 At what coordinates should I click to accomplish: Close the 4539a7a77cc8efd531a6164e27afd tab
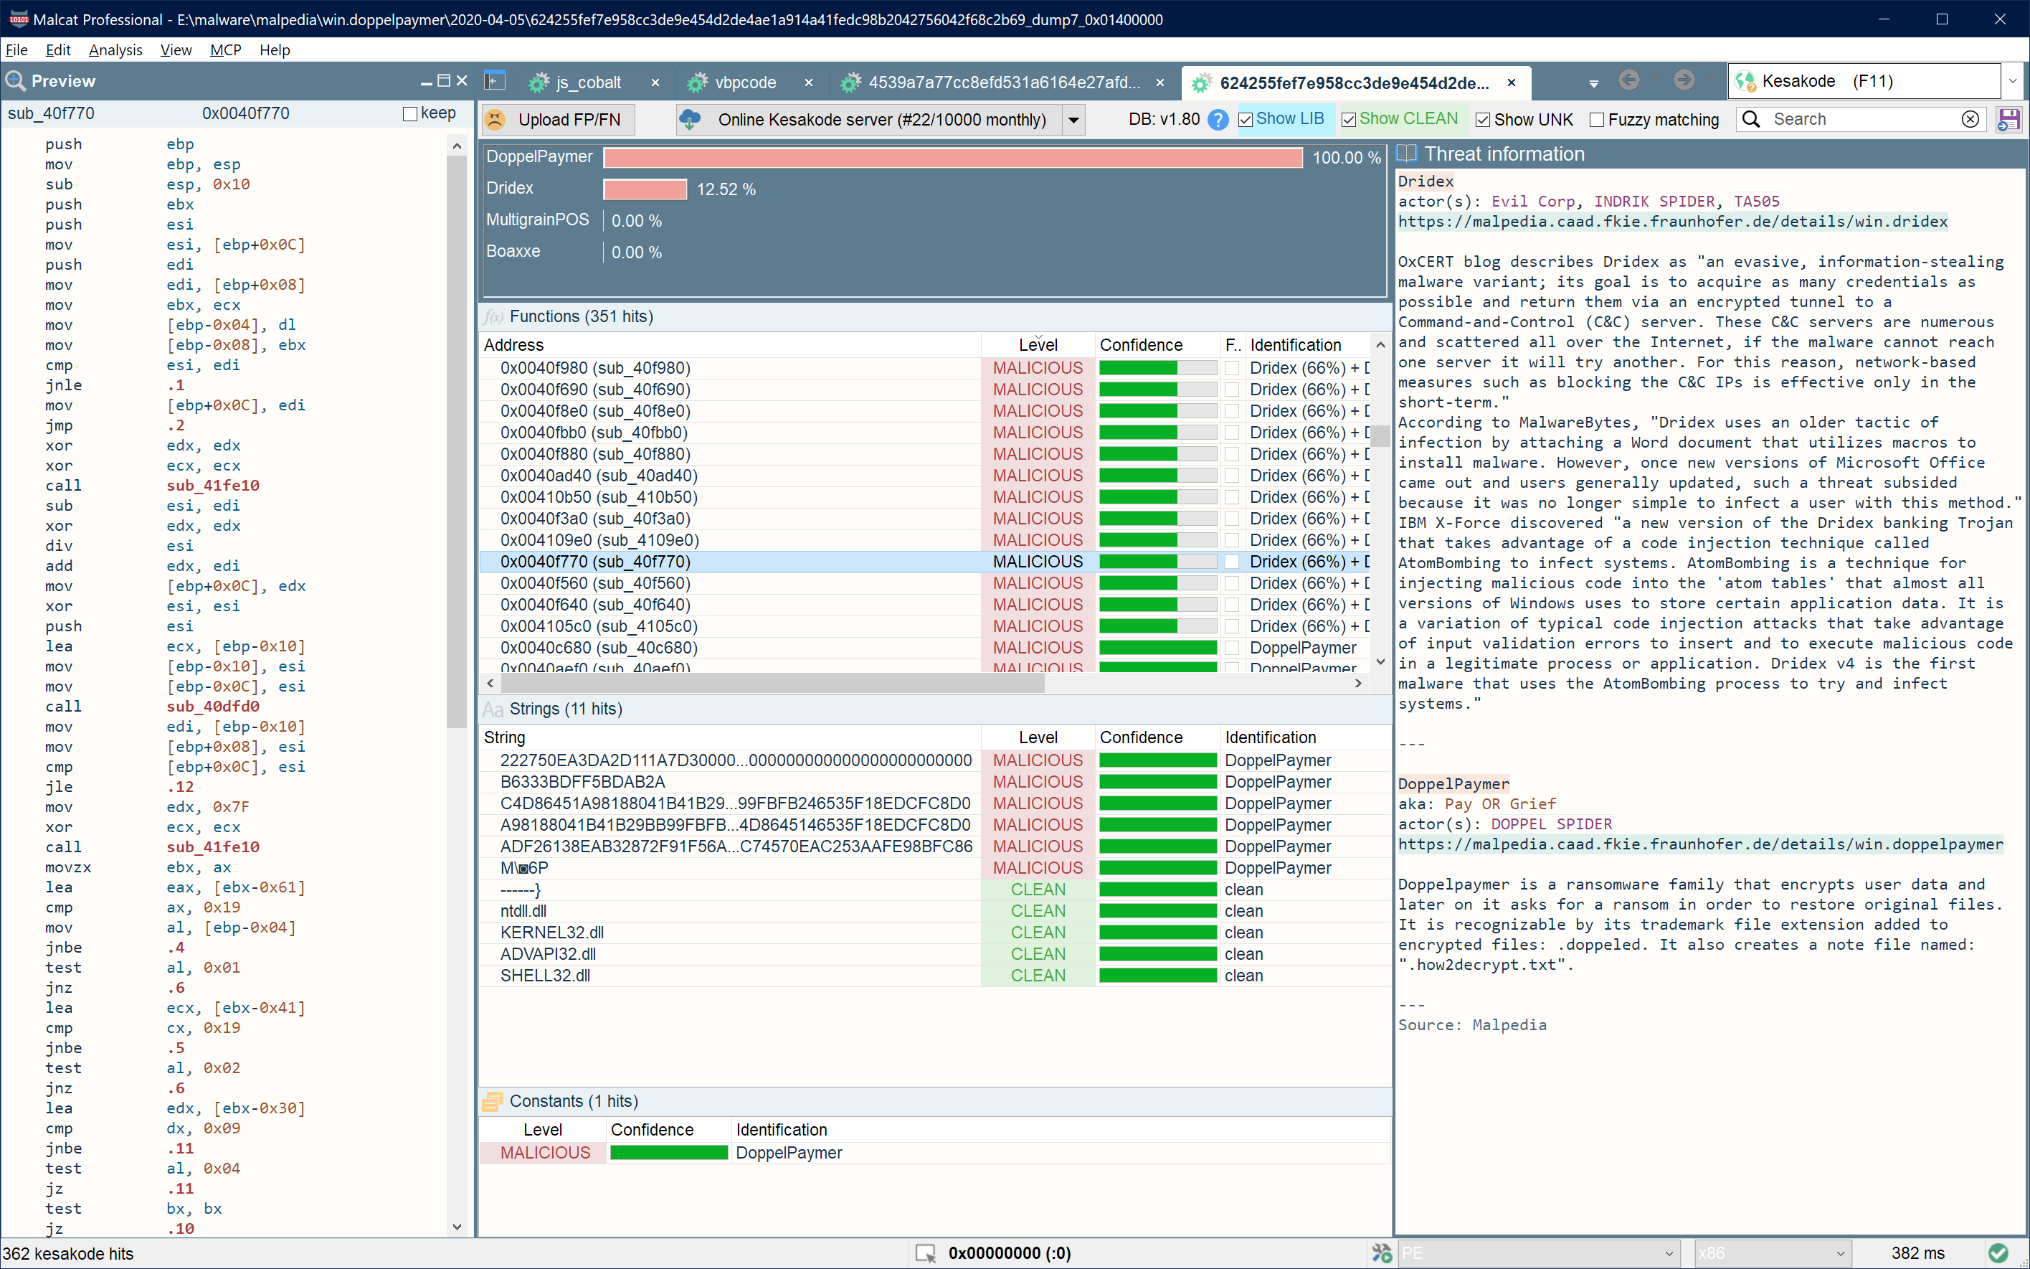pos(1160,82)
